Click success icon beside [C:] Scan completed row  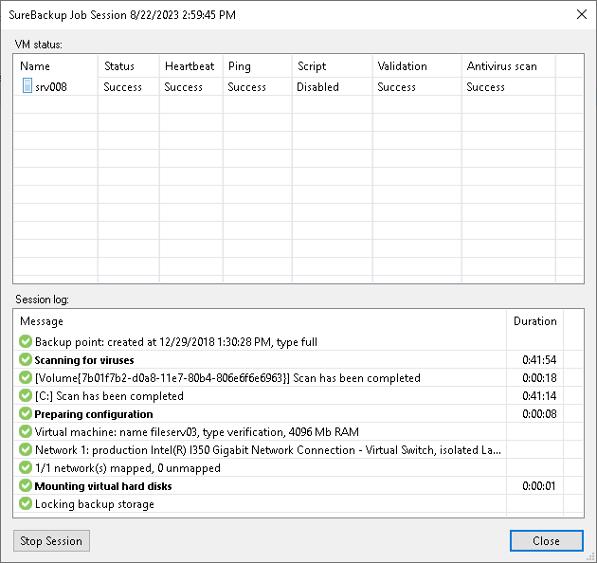pyautogui.click(x=26, y=395)
